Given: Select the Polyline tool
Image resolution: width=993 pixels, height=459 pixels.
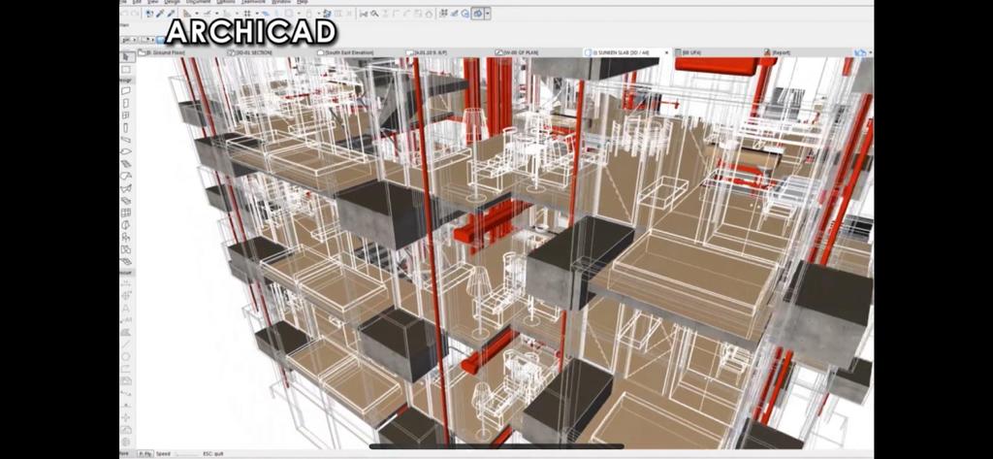Looking at the screenshot, I should pyautogui.click(x=125, y=369).
